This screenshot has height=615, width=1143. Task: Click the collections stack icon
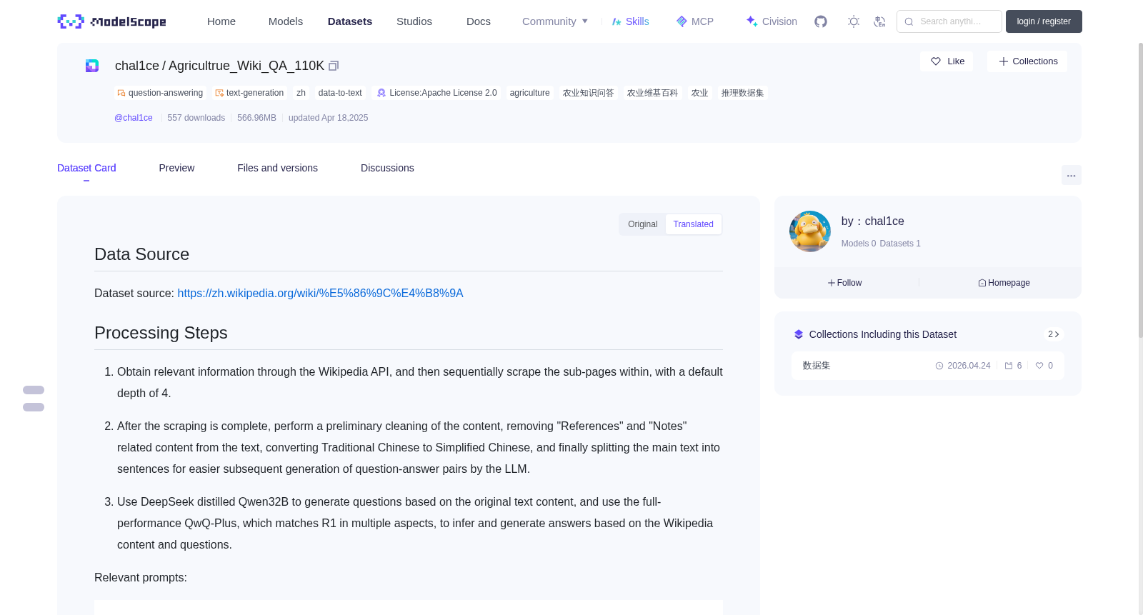point(799,334)
